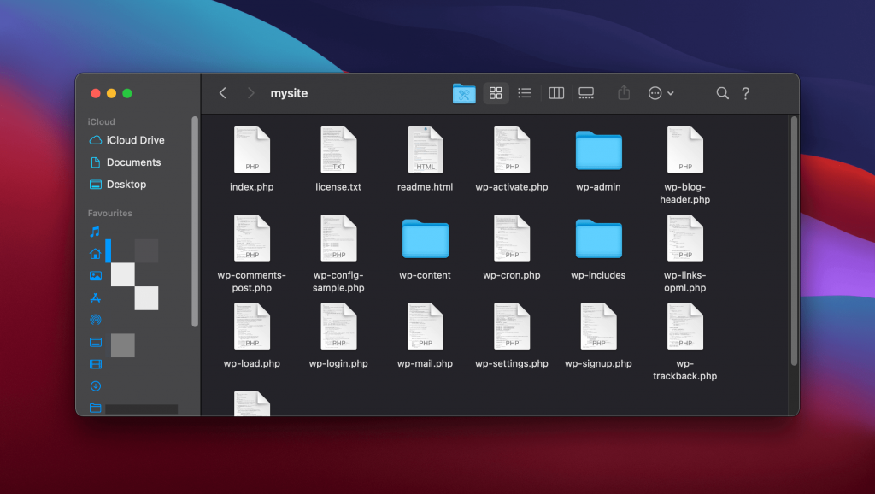
Task: Open Documents in the sidebar
Action: point(126,162)
